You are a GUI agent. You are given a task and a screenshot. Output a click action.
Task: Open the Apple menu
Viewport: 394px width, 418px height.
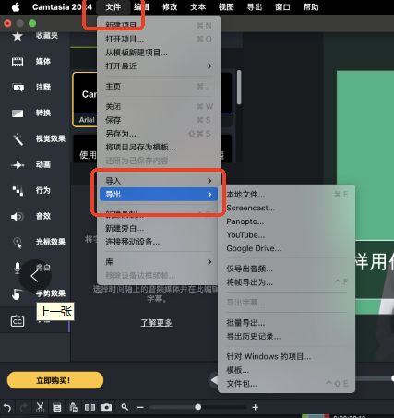[x=16, y=7]
